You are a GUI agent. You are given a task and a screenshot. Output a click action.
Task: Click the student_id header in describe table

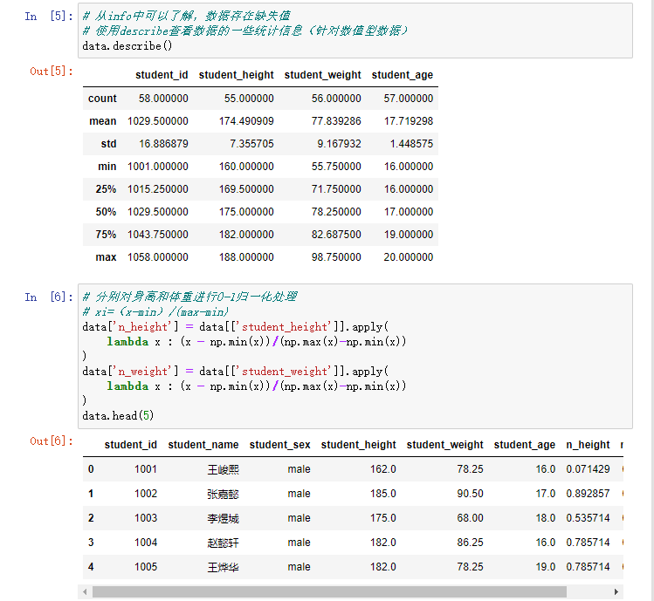click(x=162, y=75)
